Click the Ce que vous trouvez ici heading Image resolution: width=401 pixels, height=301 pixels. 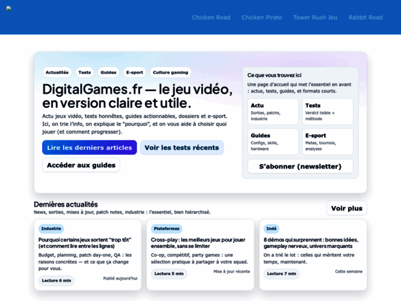pos(274,75)
